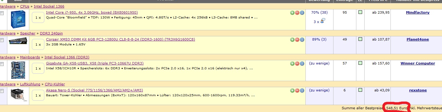442x112 pixels.
Task: Visit Planet4one dealer link
Action: (418, 39)
